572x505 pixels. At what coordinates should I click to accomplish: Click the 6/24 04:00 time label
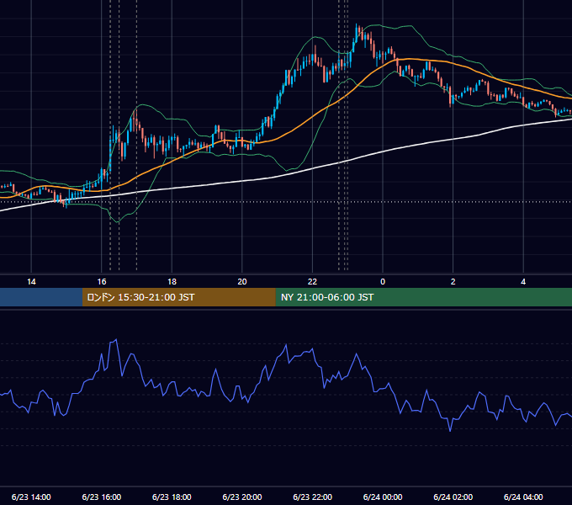[523, 497]
